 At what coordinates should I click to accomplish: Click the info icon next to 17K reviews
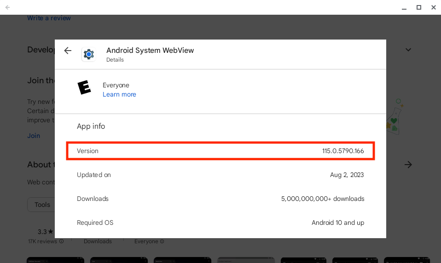point(61,241)
